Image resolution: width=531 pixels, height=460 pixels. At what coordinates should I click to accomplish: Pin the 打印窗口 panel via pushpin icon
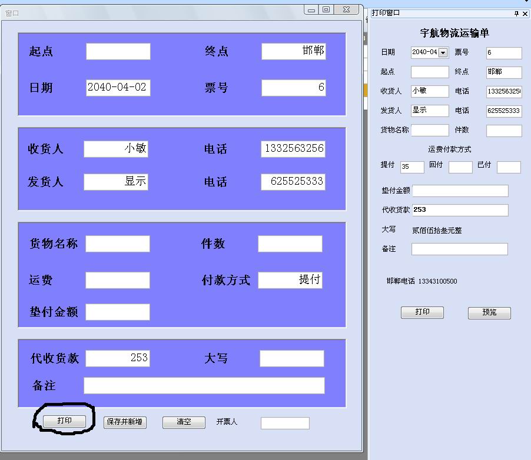pos(516,14)
